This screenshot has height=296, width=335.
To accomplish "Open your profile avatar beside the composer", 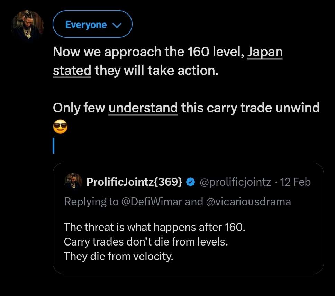I will pos(28,26).
